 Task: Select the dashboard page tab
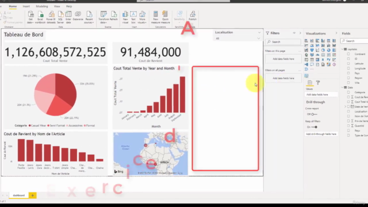tap(19, 195)
